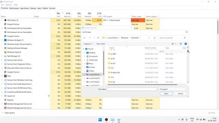Click the Search System32 field

173,38
